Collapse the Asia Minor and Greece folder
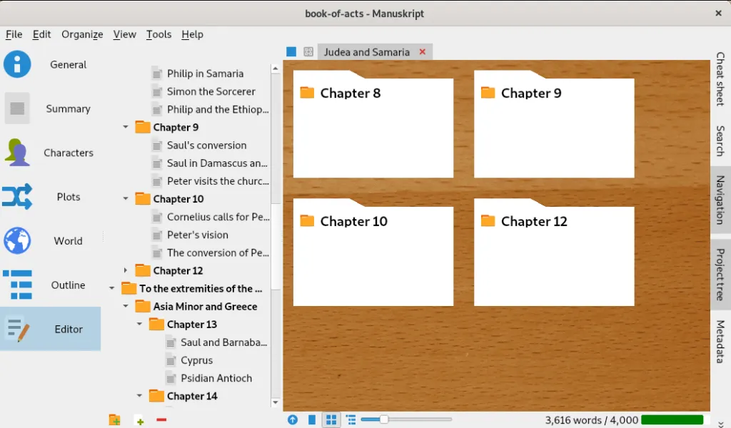The height and width of the screenshot is (428, 731). (x=126, y=306)
